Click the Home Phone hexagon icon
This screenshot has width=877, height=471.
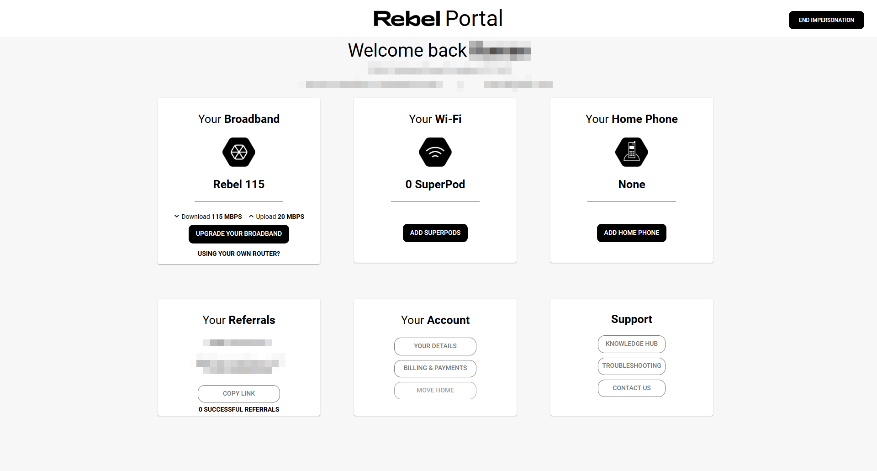tap(632, 152)
